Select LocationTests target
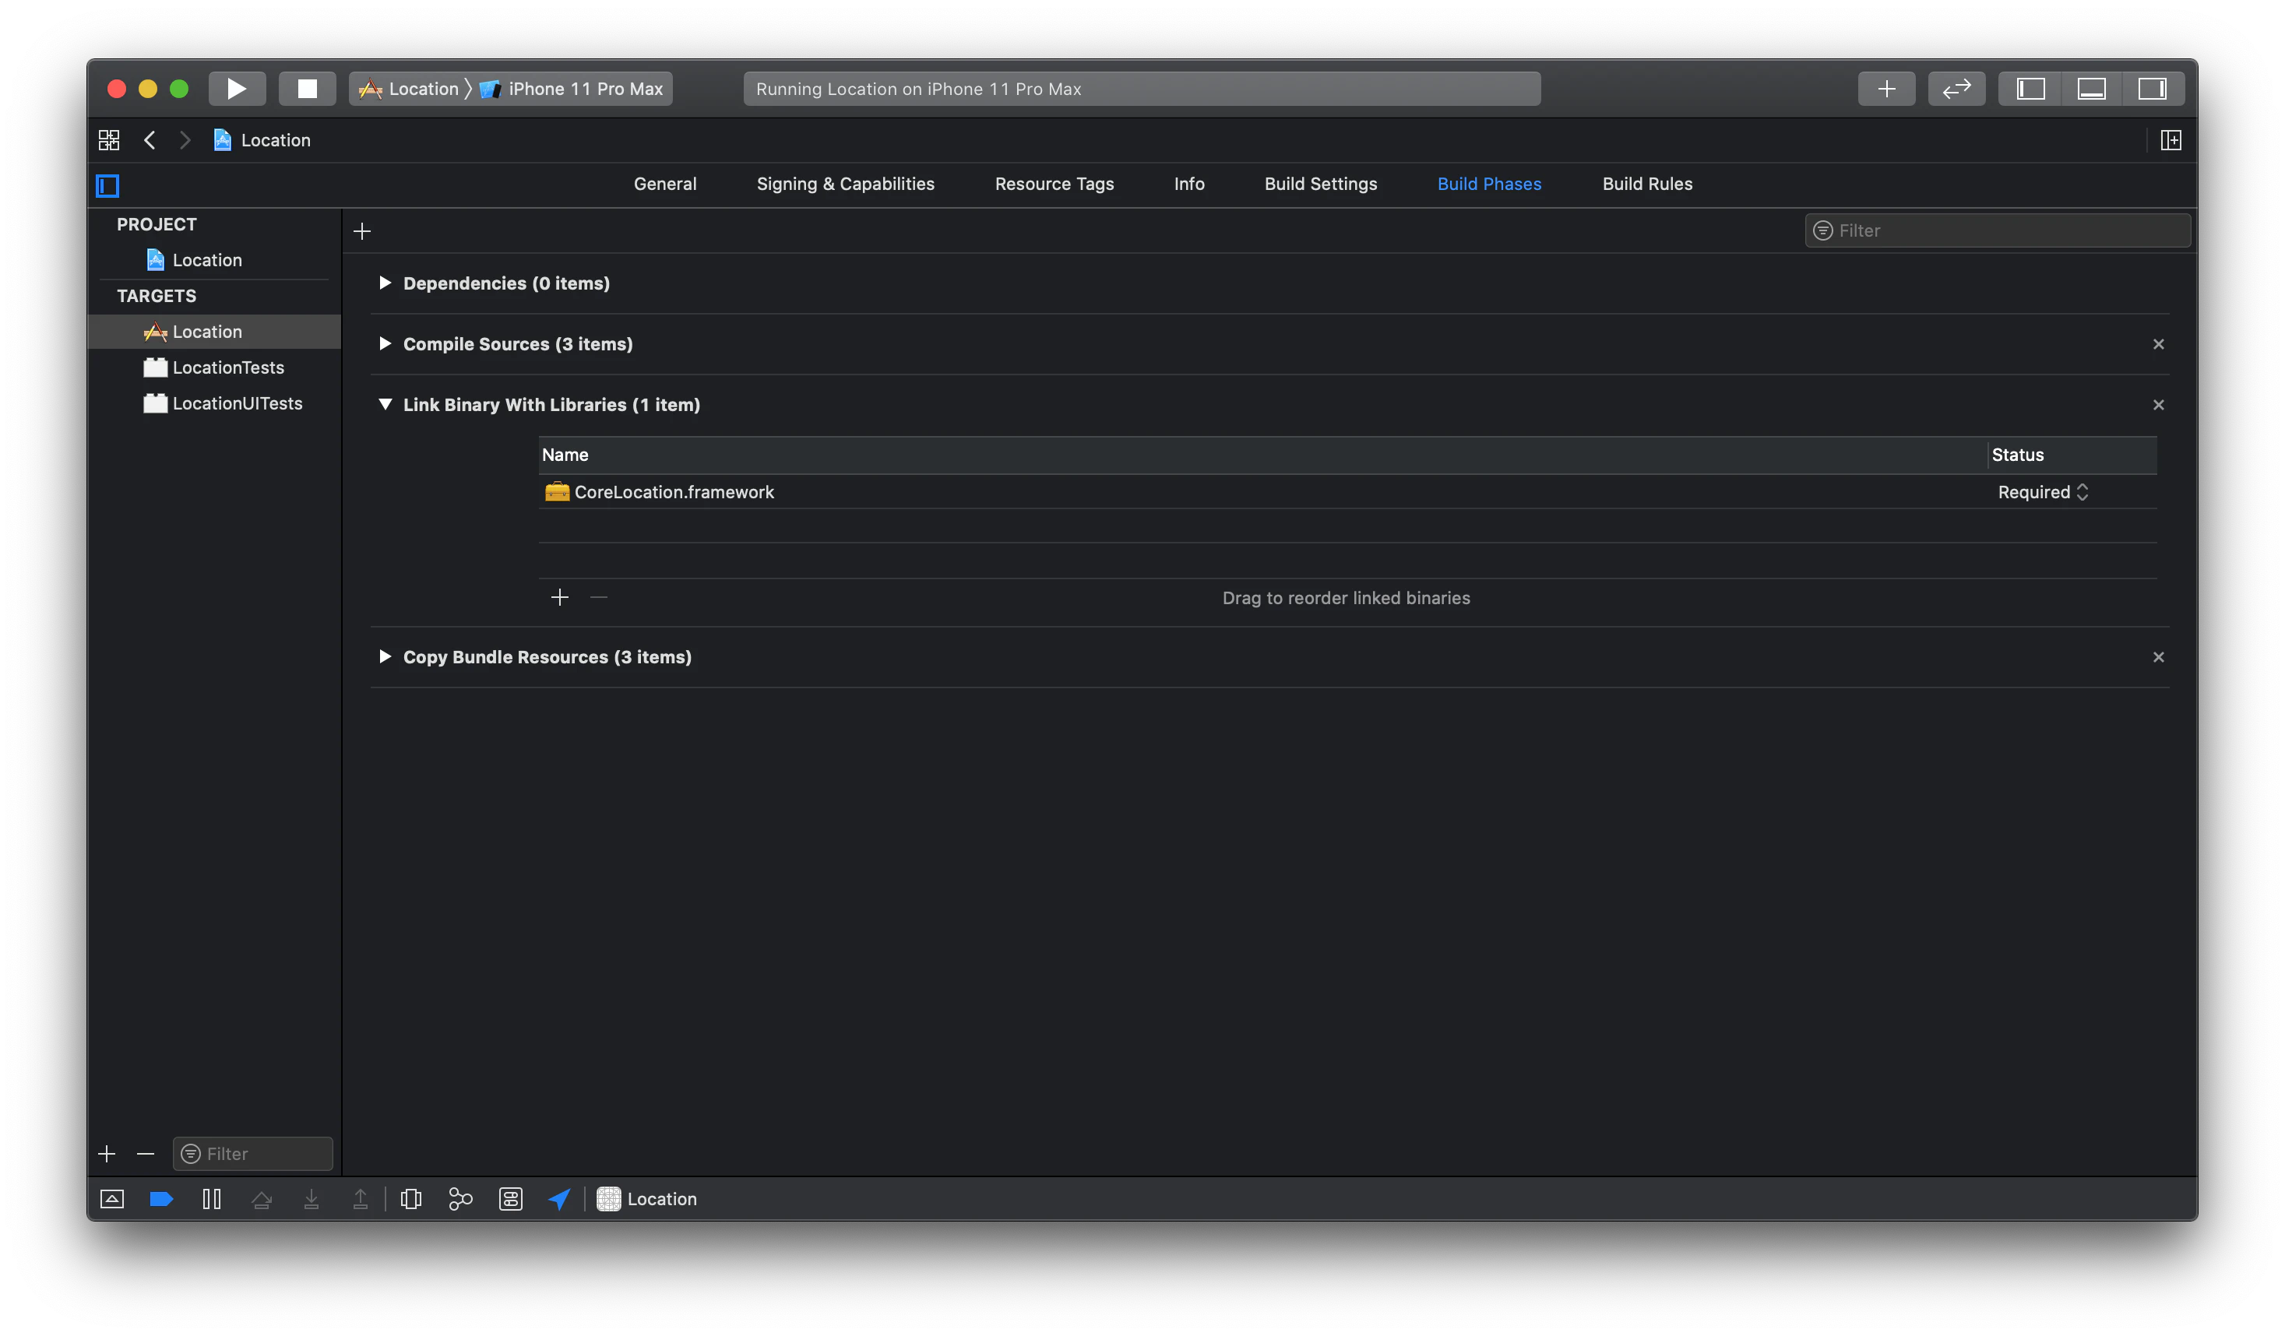This screenshot has width=2285, height=1336. [x=214, y=367]
